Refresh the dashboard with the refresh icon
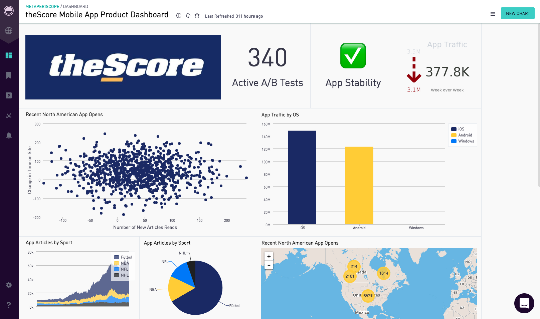 tap(188, 16)
